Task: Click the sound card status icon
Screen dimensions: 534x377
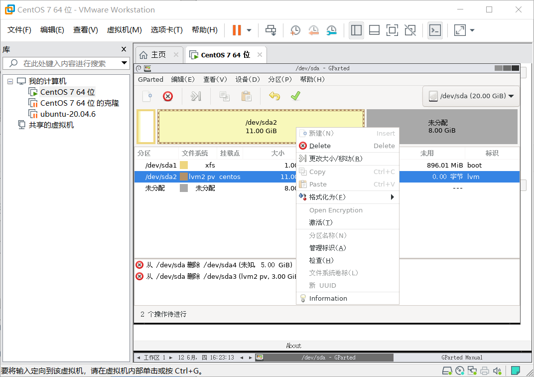Action: 497,371
